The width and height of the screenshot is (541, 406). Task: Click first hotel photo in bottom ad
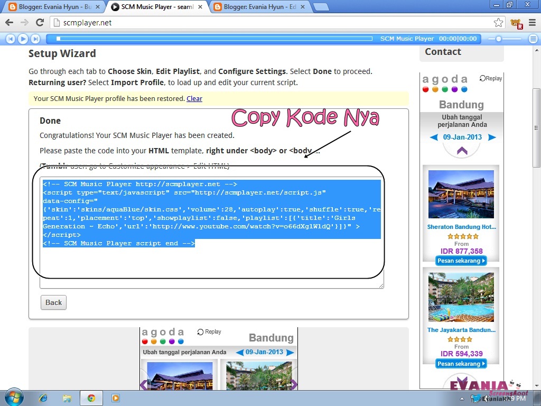click(180, 376)
